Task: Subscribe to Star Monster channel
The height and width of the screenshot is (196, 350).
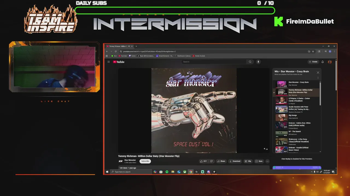Action: (145, 161)
